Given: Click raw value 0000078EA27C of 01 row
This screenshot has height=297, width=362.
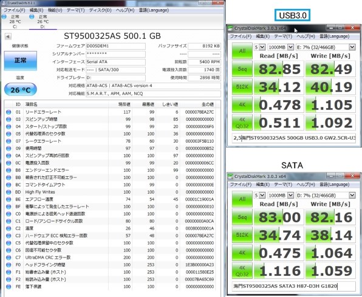Looking at the screenshot, I should (x=199, y=112).
